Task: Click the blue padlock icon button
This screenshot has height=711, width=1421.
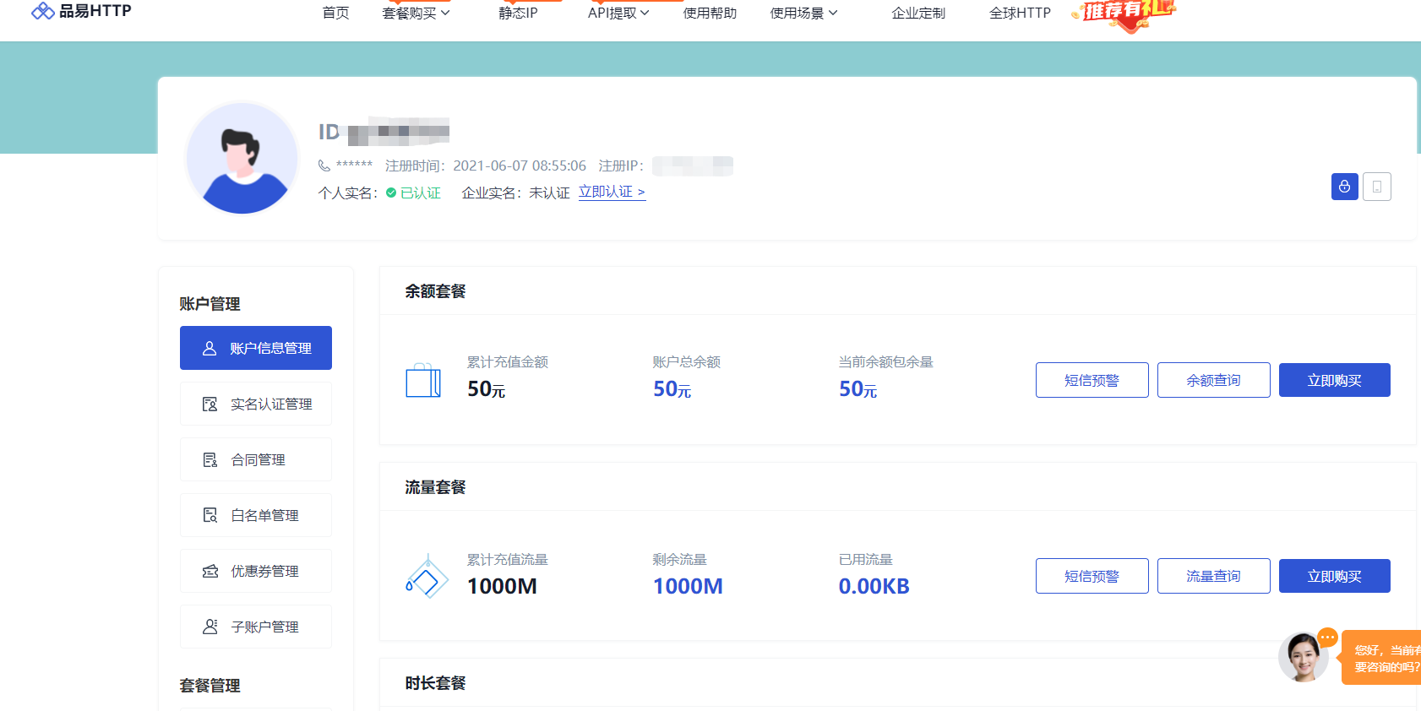Action: pyautogui.click(x=1344, y=187)
